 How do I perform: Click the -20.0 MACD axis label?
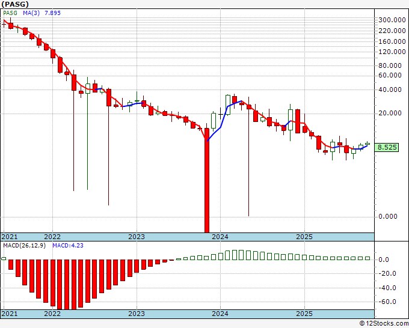(388, 273)
